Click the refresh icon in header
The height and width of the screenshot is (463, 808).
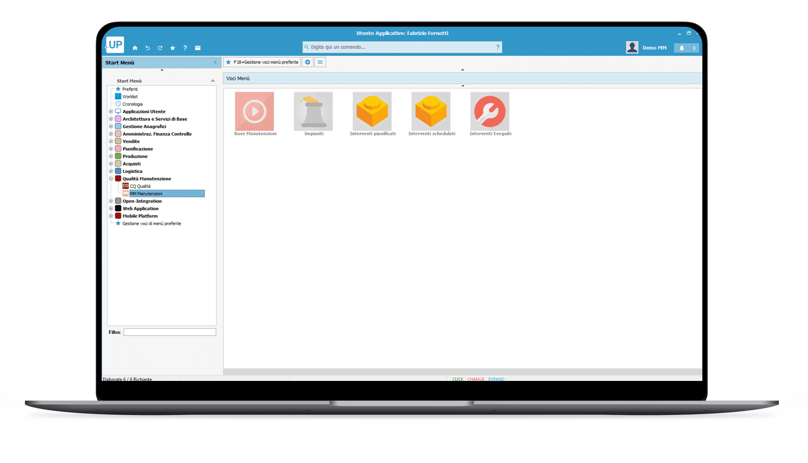click(160, 48)
